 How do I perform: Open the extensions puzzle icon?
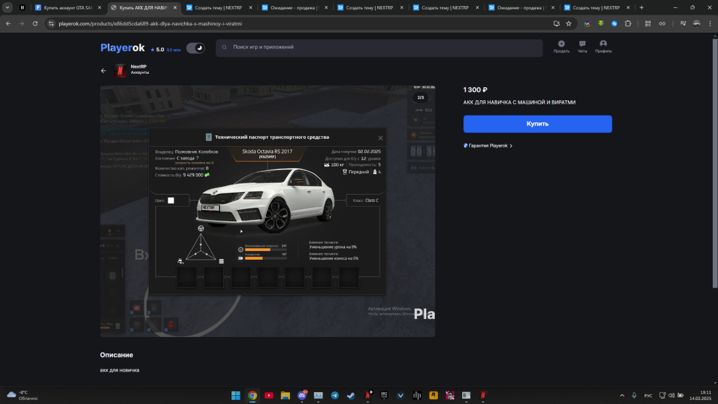click(628, 23)
